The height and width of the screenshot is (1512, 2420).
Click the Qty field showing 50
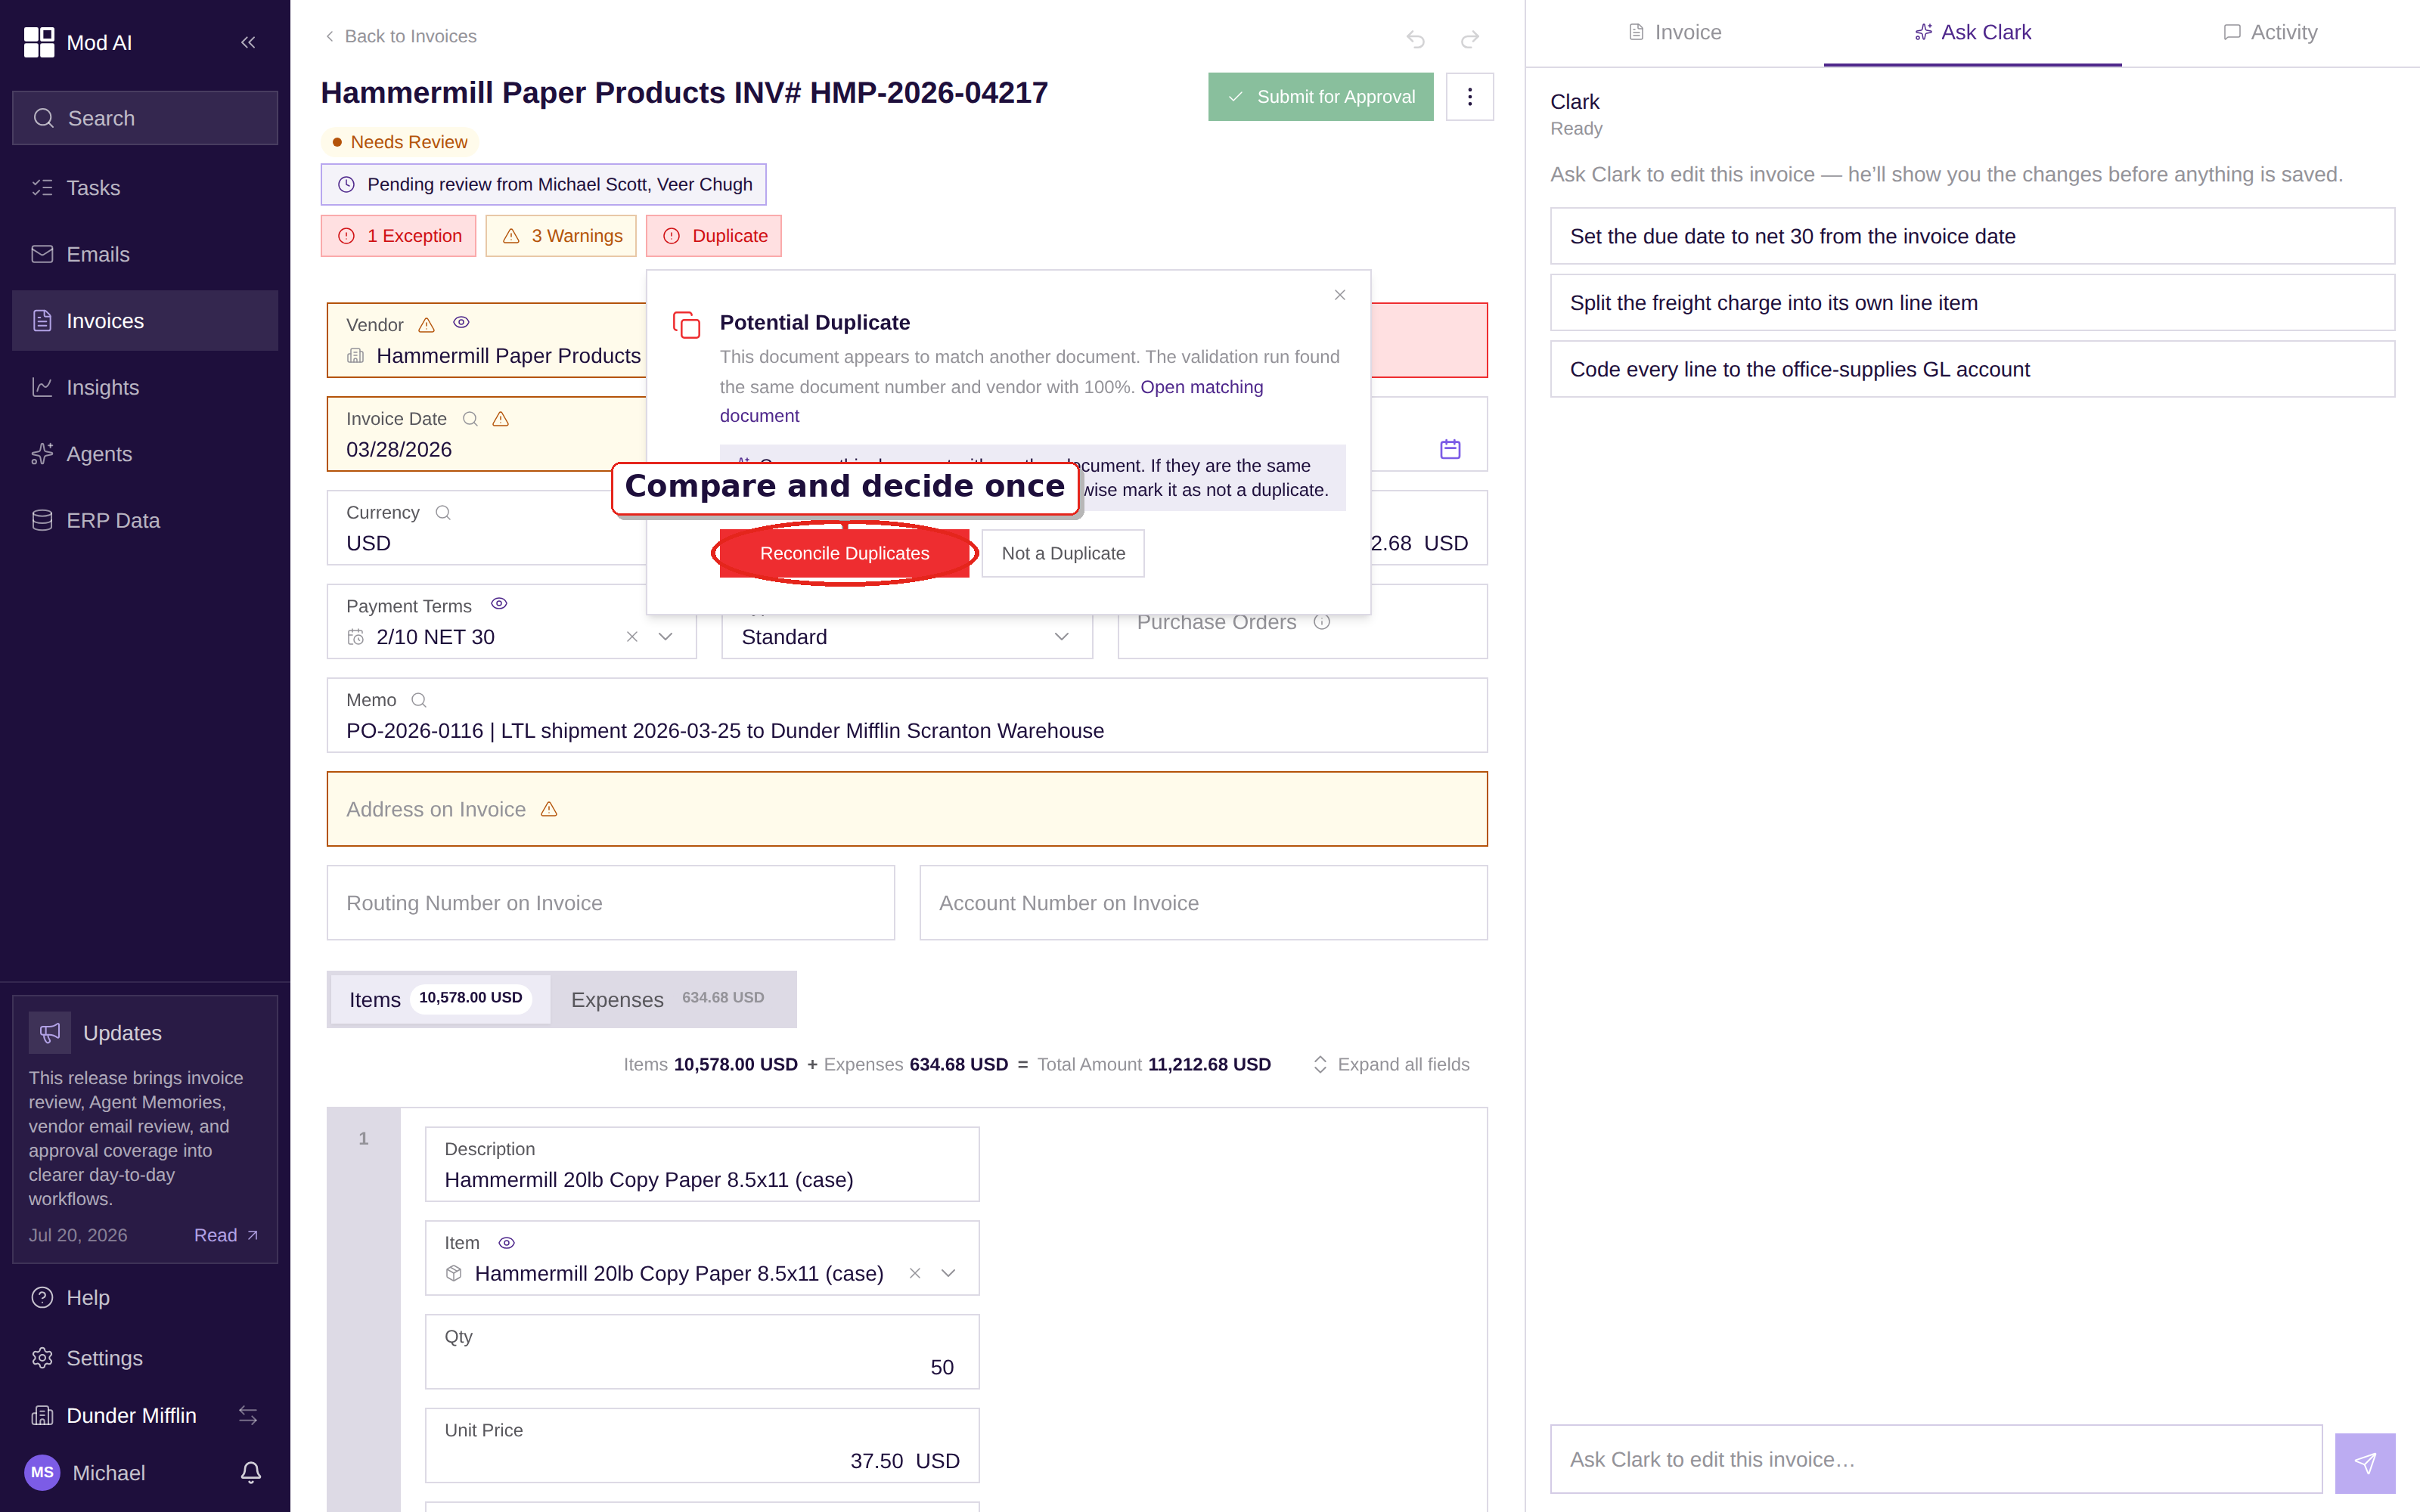[x=702, y=1352]
